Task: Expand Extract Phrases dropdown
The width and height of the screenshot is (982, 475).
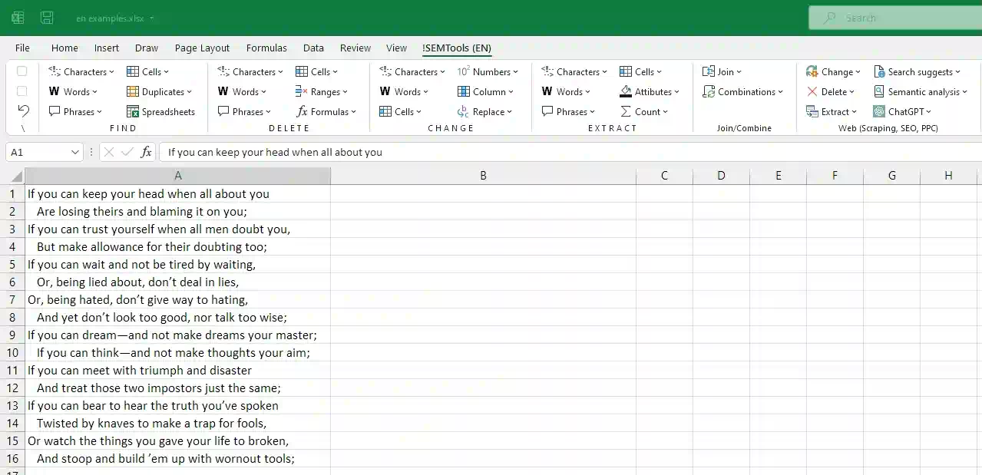Action: [x=593, y=112]
